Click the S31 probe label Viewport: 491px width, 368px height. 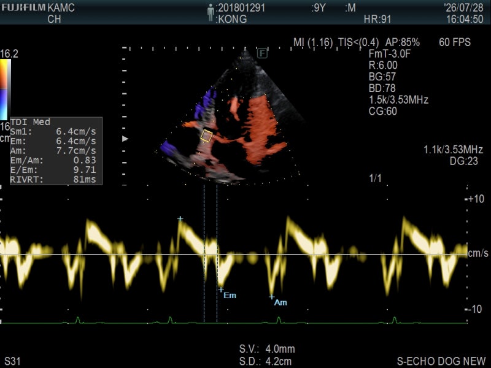coord(12,361)
